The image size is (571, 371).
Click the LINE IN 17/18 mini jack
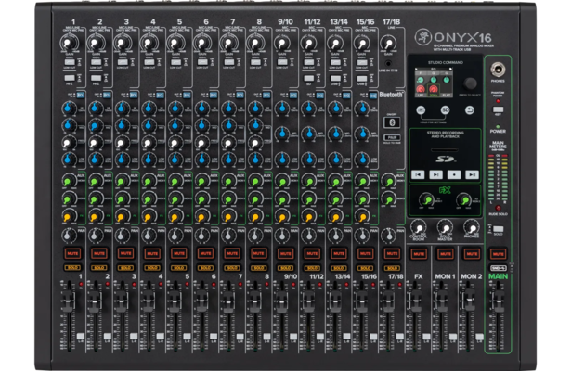pyautogui.click(x=388, y=63)
